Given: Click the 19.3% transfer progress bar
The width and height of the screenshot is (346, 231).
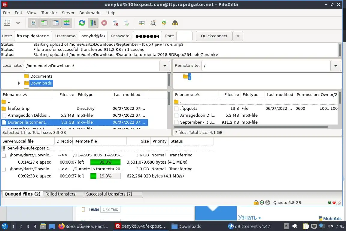Looking at the screenshot, I should (x=105, y=176).
